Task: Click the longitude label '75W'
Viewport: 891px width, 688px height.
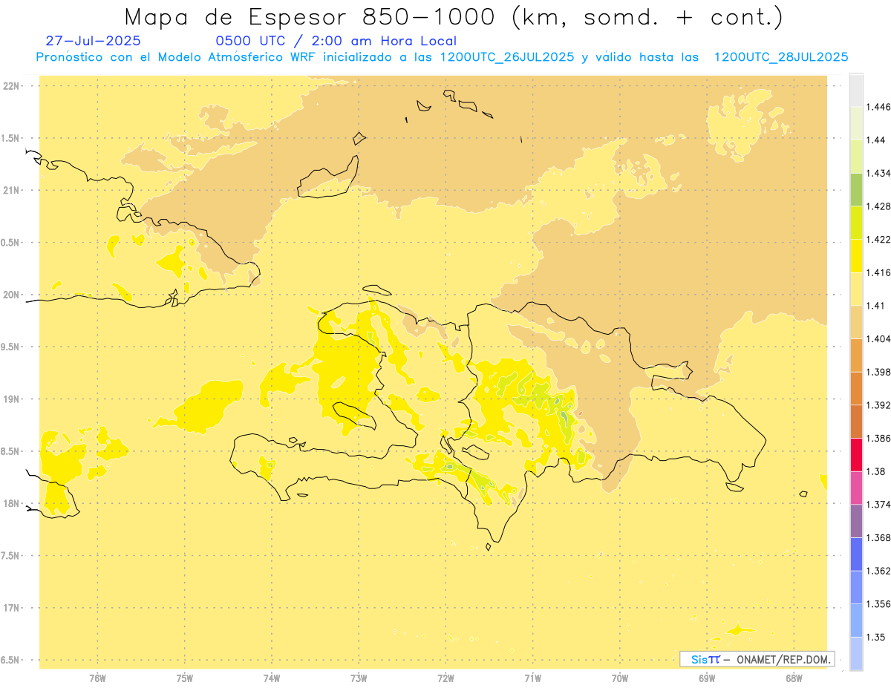Action: [185, 678]
